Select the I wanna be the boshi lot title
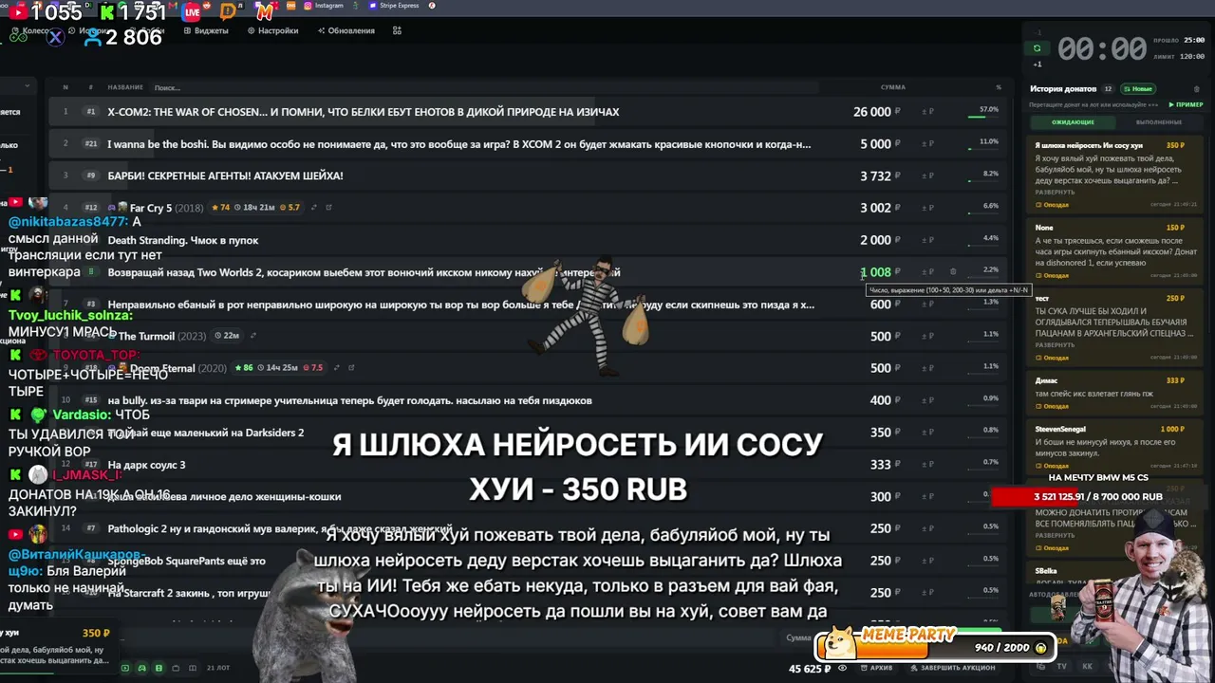 point(459,144)
